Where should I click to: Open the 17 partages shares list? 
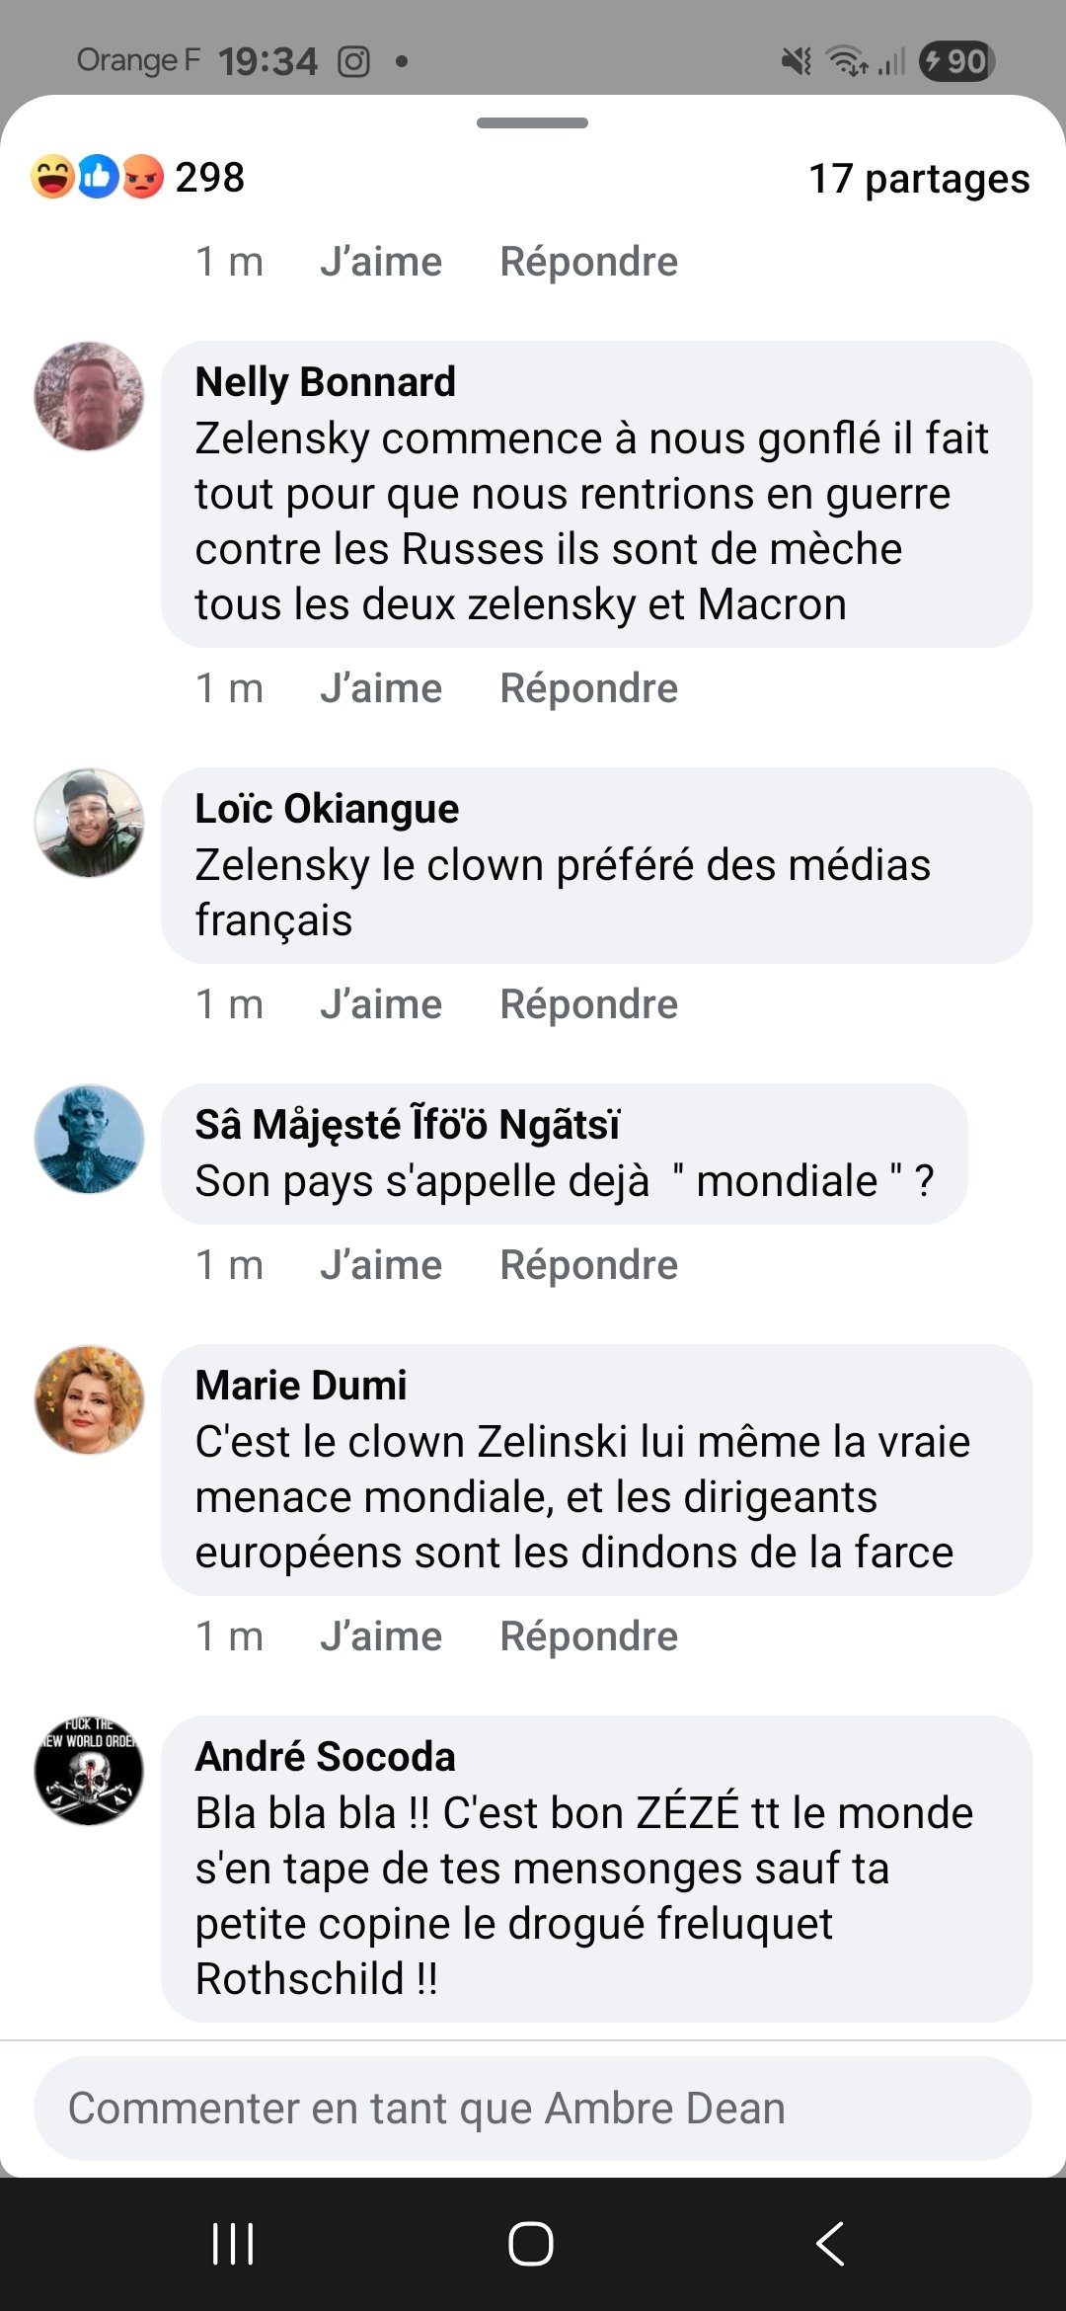coord(919,179)
